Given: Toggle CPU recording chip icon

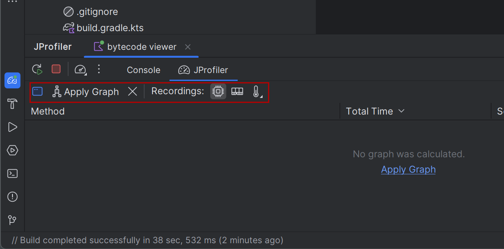Looking at the screenshot, I should (218, 91).
